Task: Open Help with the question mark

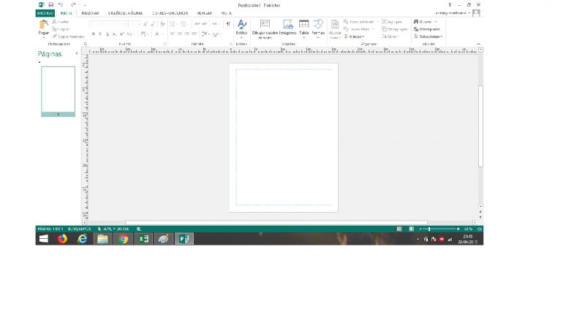Action: point(450,5)
